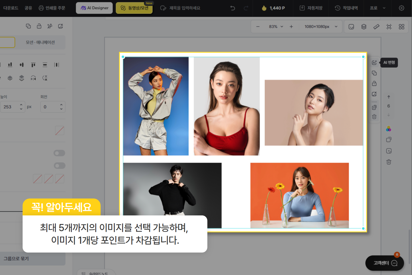Click the page-up arrow above page number 6
The height and width of the screenshot is (275, 412).
coord(389,97)
